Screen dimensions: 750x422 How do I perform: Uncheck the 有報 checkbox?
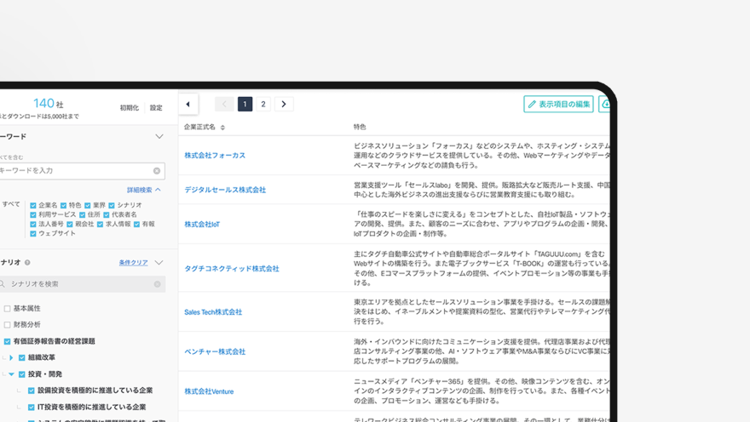pyautogui.click(x=137, y=224)
